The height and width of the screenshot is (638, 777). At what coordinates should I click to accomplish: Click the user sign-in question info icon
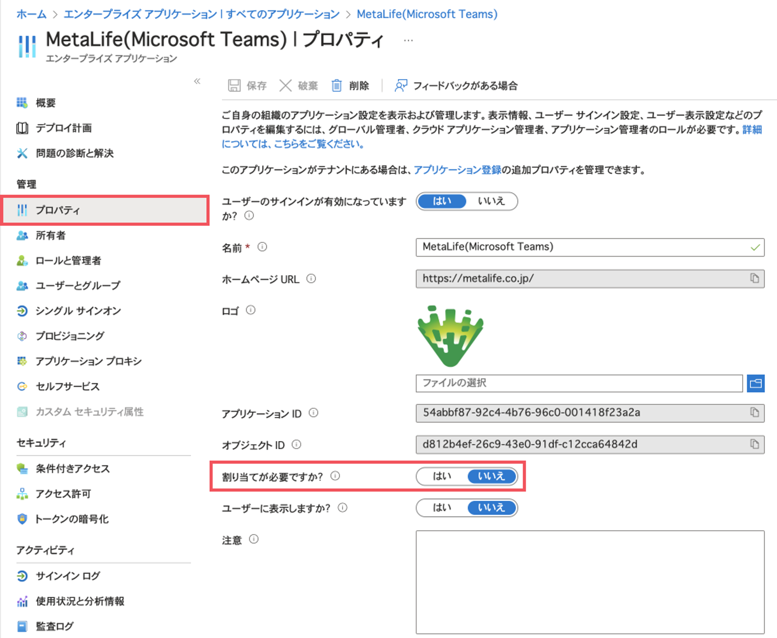pos(249,216)
